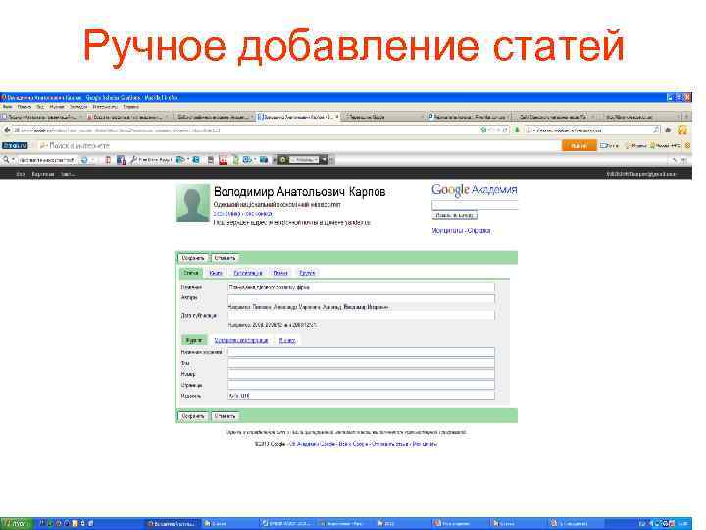This screenshot has width=706, height=530.
Task: Select the Другое article-type tab
Action: (x=307, y=273)
